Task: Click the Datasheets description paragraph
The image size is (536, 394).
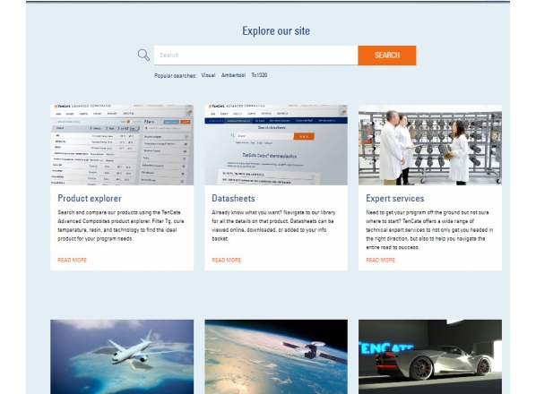Action: pyautogui.click(x=273, y=226)
